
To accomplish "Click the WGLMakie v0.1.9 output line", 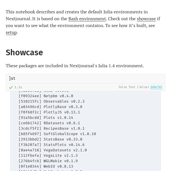I will coord(48,161).
